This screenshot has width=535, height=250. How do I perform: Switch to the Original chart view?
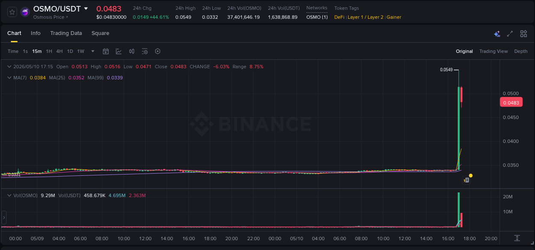pos(464,51)
